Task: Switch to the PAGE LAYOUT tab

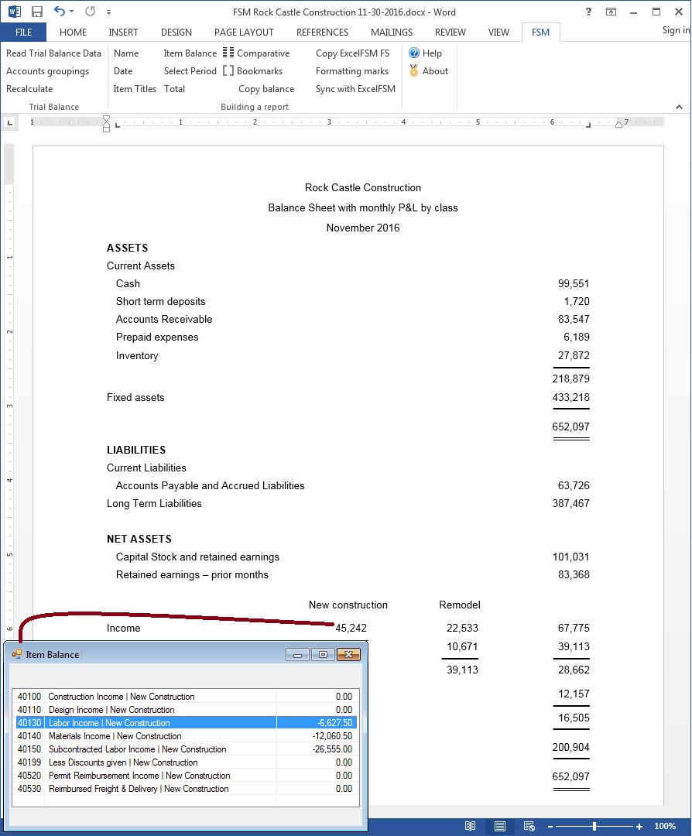Action: [244, 32]
